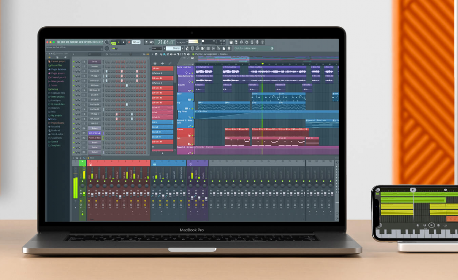Click the record button in the transport bar
This screenshot has height=280, width=458.
tap(129, 42)
